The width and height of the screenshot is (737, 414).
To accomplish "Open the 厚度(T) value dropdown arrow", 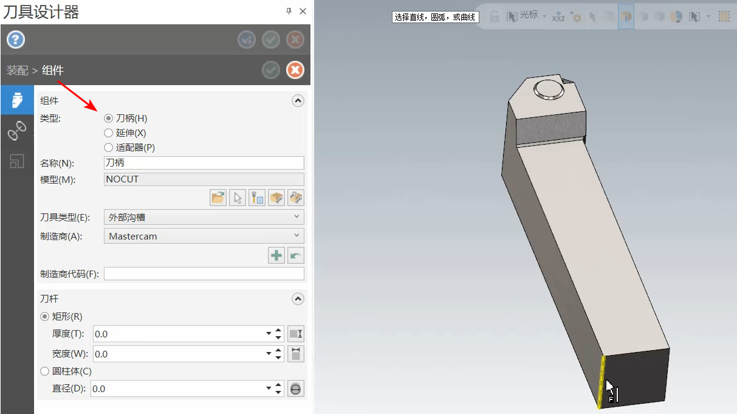I will 269,334.
